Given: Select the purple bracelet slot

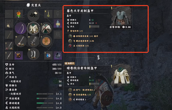Looking at the screenshot, I should 58,55.
